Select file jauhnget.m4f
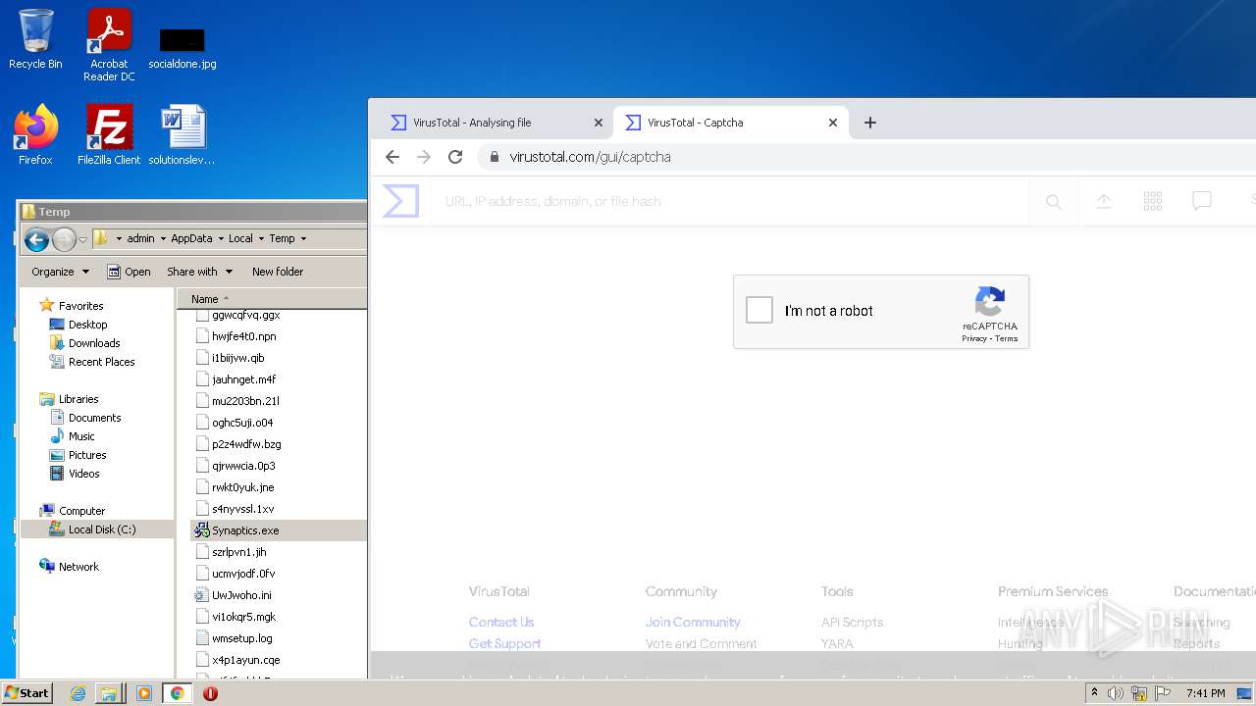Image resolution: width=1256 pixels, height=706 pixels. 243,379
